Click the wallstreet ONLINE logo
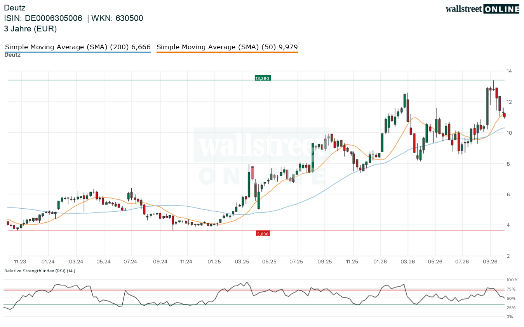 pyautogui.click(x=482, y=9)
